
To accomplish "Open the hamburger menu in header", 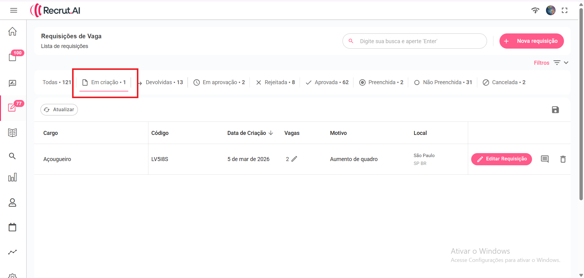I will [13, 10].
